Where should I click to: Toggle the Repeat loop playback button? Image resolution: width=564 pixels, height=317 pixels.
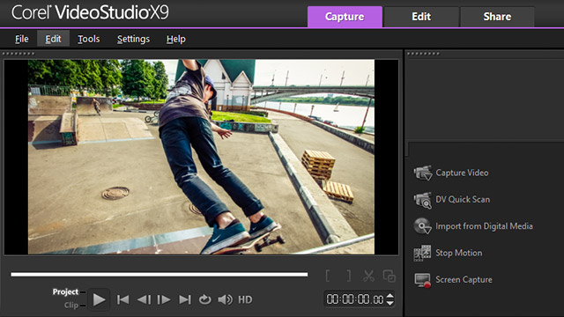point(205,299)
